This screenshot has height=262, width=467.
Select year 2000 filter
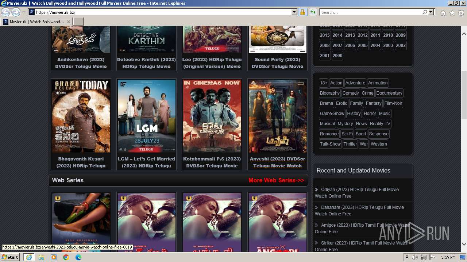[337, 56]
